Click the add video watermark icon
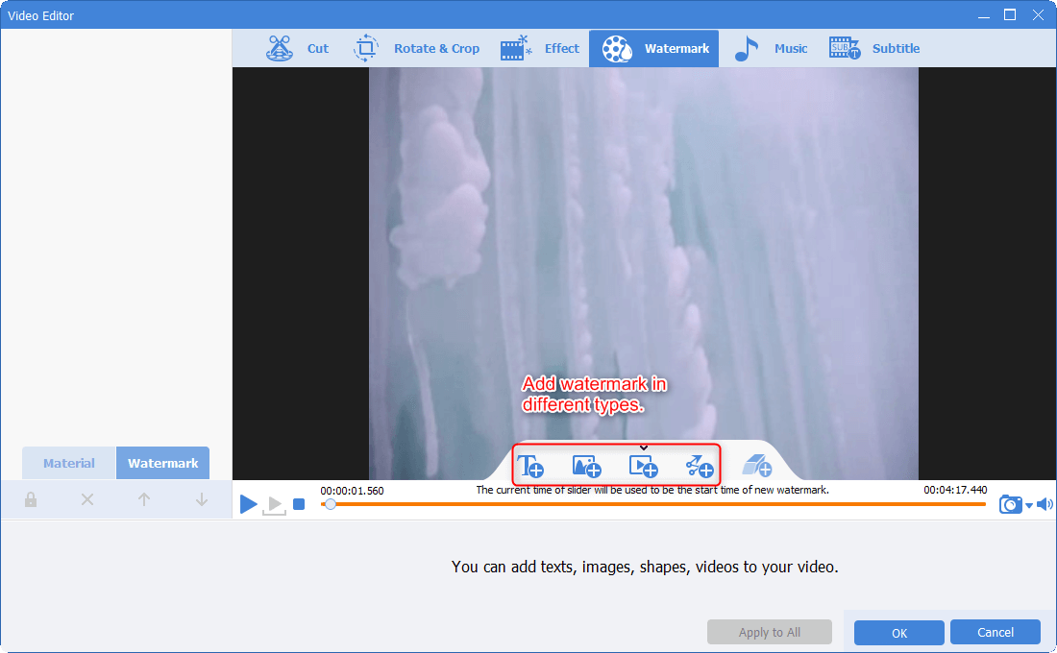 coord(643,467)
